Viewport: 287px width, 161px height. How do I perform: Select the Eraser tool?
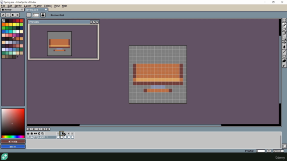284,29
